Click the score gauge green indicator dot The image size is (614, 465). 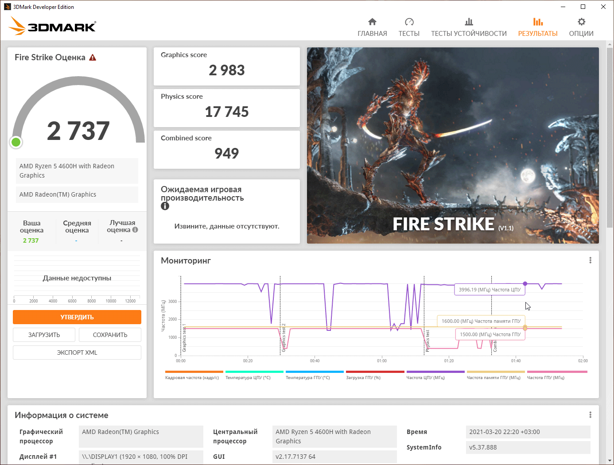[x=16, y=142]
